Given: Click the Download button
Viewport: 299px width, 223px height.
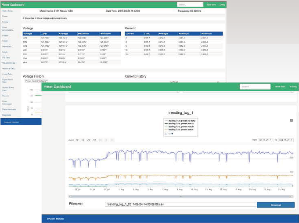Looking at the screenshot, I should pyautogui.click(x=276, y=205).
